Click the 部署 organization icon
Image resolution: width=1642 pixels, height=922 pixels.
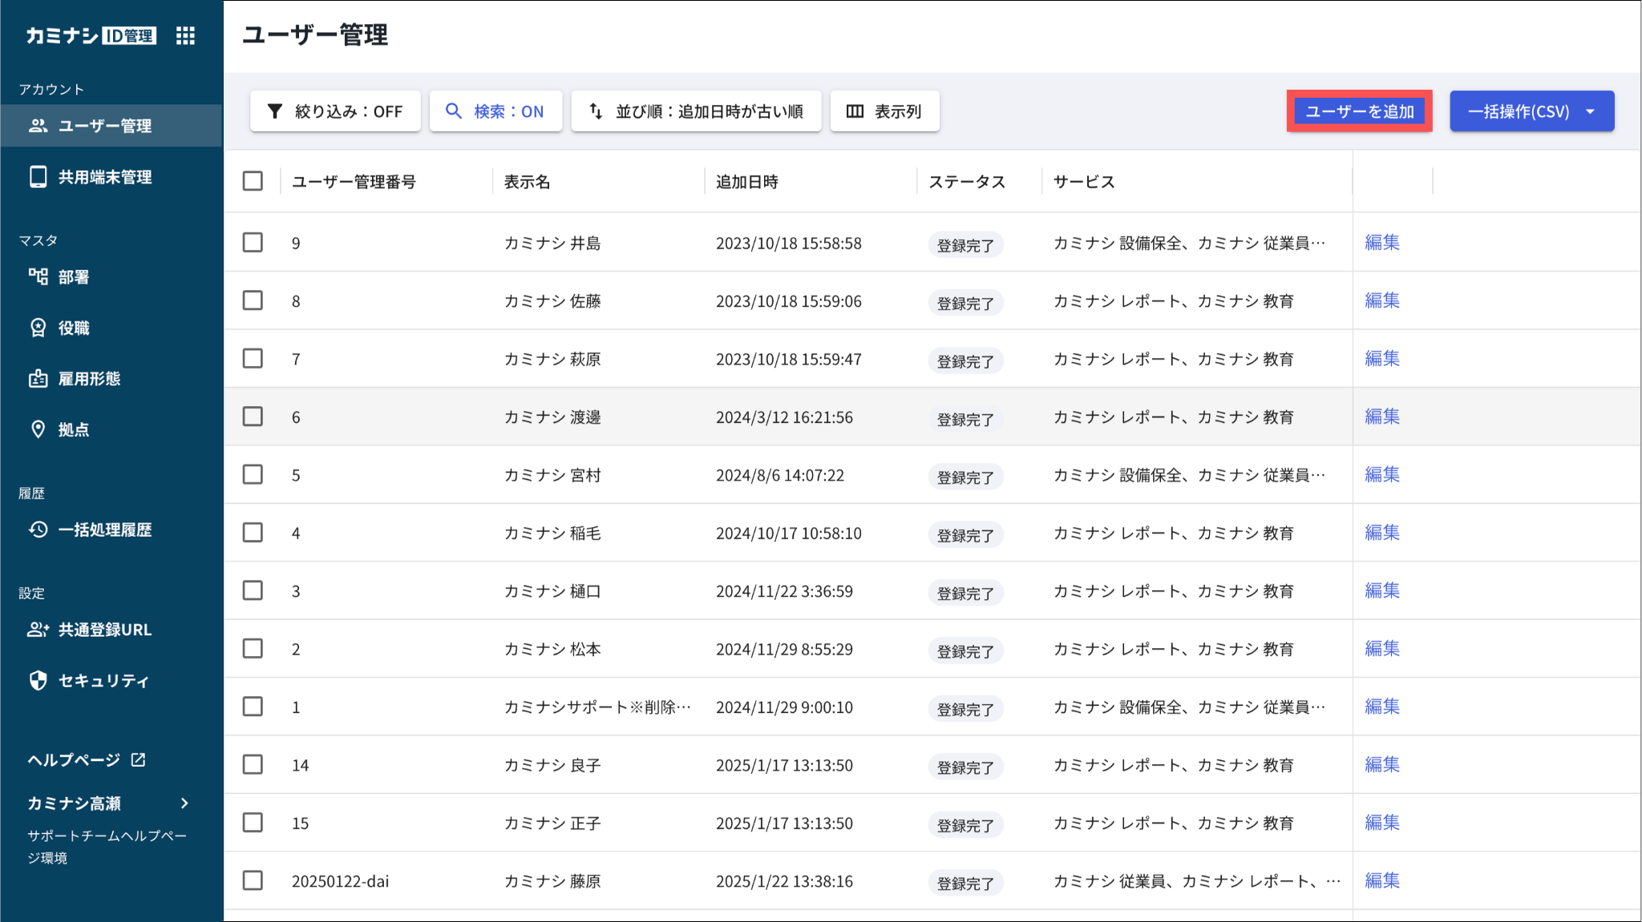tap(38, 277)
